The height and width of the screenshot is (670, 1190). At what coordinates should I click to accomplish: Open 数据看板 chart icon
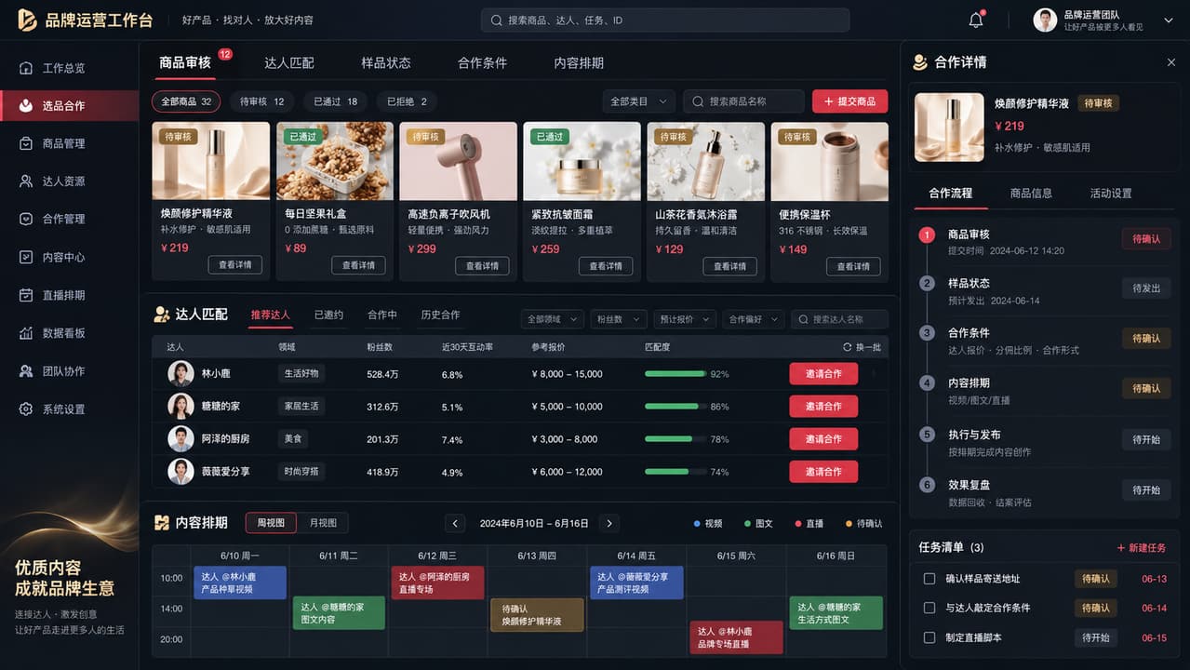click(26, 333)
